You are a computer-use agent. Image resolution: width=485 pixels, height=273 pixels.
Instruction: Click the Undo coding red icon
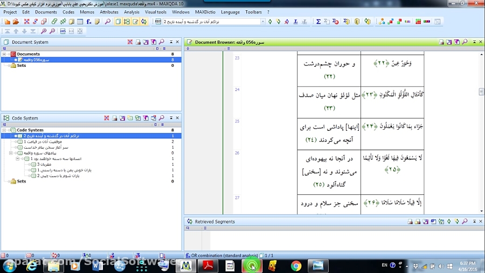287,22
